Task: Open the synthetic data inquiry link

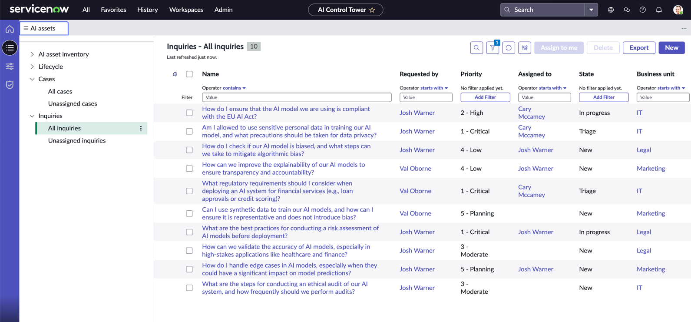Action: [x=288, y=213]
